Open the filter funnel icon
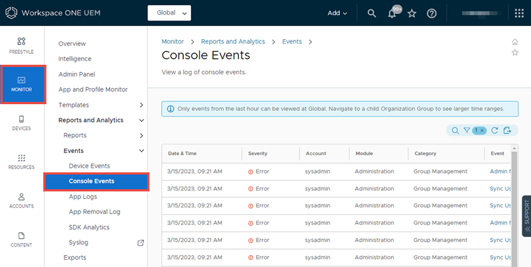531x267 pixels. (467, 131)
